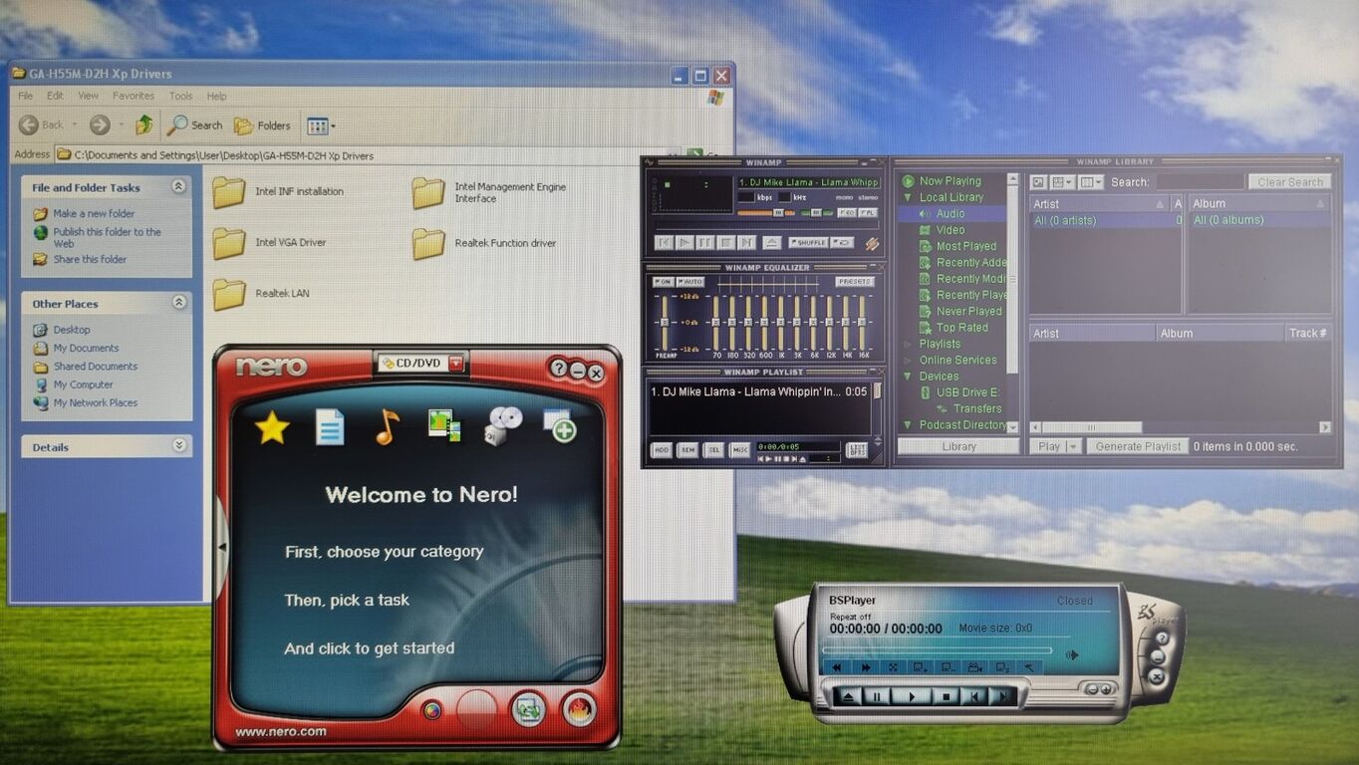
Task: Collapse the Local Library tree node
Action: 908,197
